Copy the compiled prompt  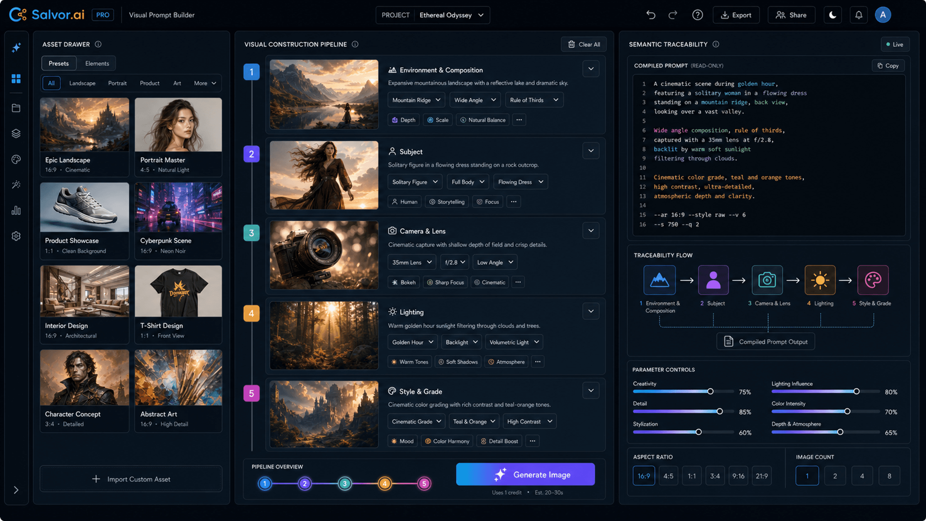coord(888,66)
